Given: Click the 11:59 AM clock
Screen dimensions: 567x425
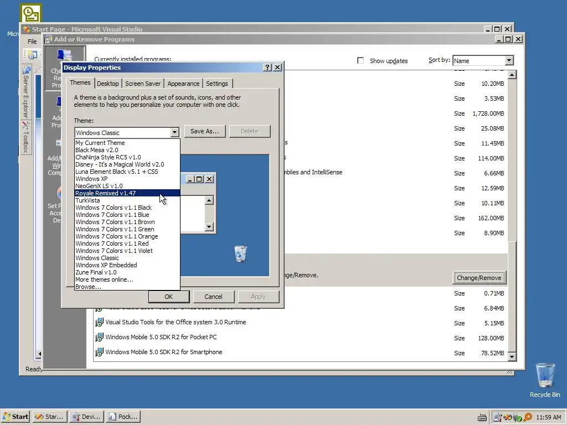Looking at the screenshot, I should [x=549, y=417].
